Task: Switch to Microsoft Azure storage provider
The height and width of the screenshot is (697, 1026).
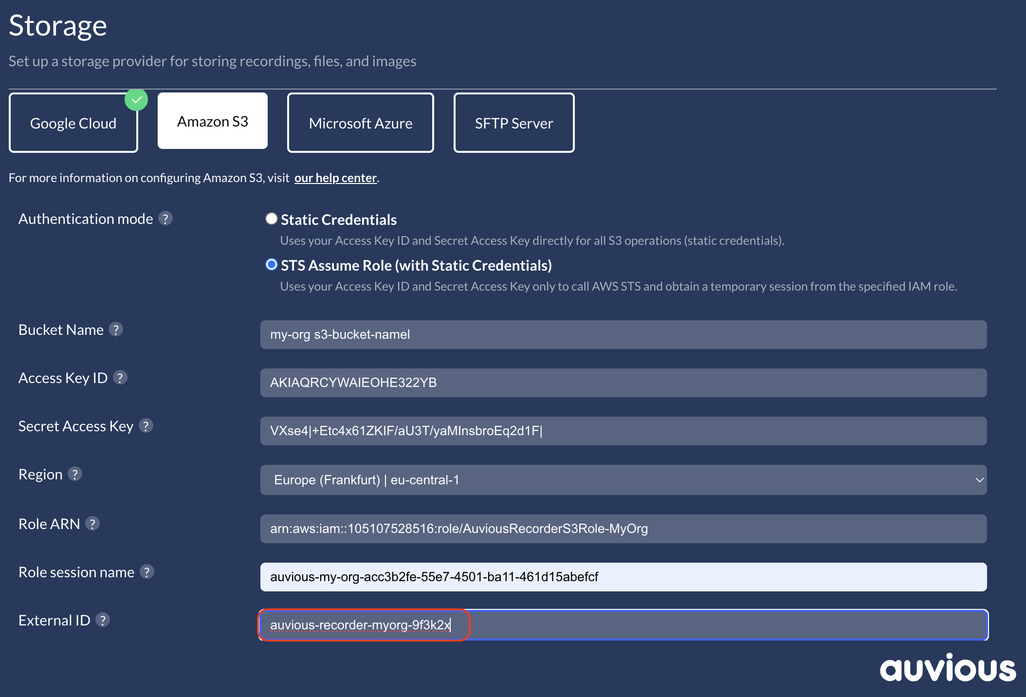Action: click(x=360, y=123)
